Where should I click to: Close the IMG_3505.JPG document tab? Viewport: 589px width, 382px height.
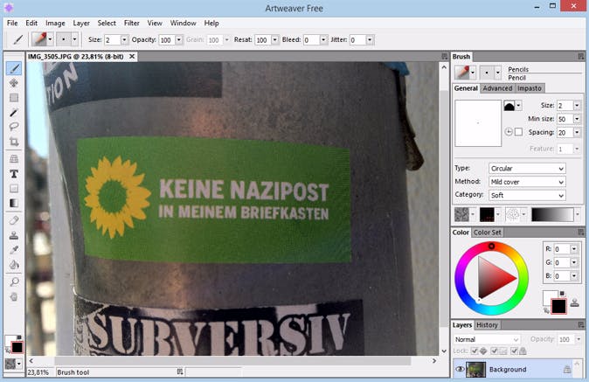point(132,56)
